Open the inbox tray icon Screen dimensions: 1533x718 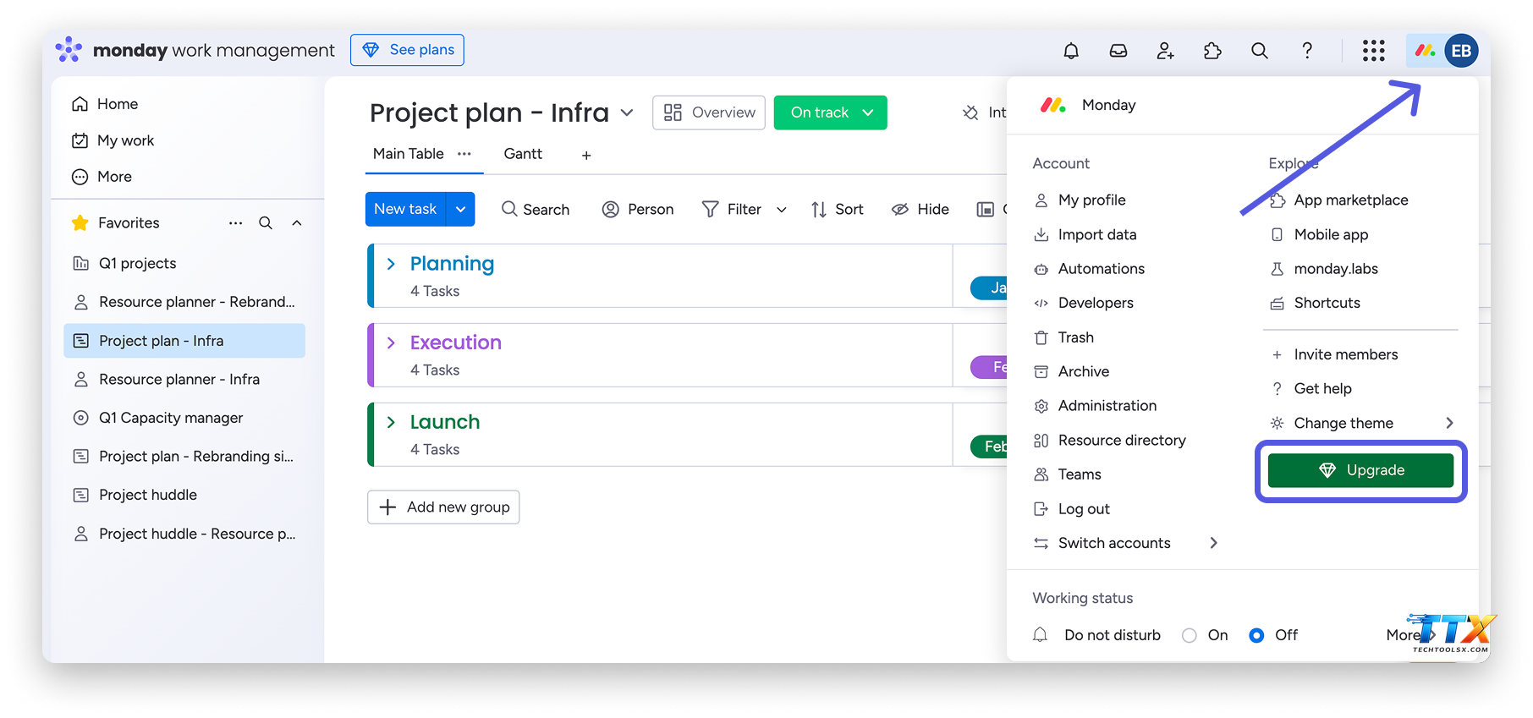pyautogui.click(x=1118, y=51)
